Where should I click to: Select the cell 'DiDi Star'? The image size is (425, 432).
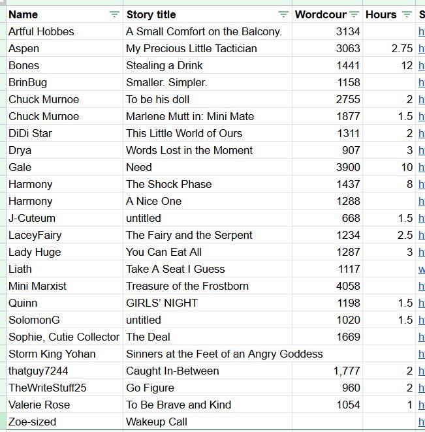point(65,133)
